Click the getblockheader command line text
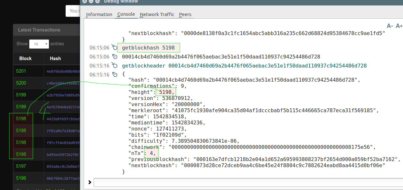 click(244, 66)
